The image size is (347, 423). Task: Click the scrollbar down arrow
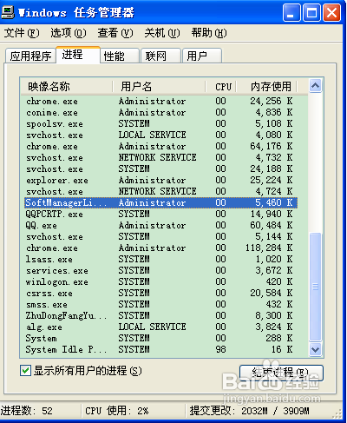315,350
